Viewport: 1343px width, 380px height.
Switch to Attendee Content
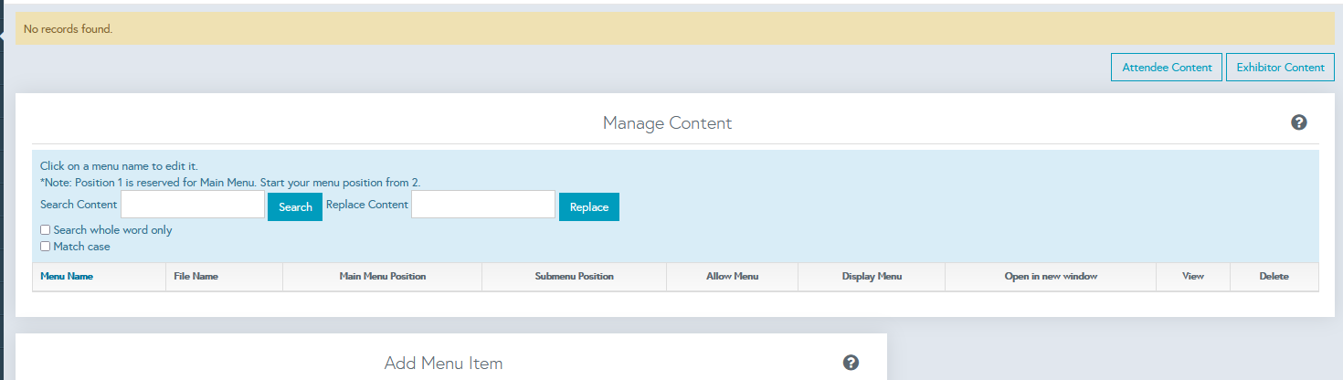pos(1166,68)
